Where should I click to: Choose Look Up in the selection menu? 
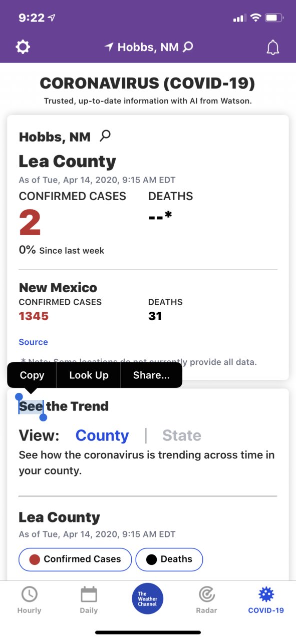[89, 375]
